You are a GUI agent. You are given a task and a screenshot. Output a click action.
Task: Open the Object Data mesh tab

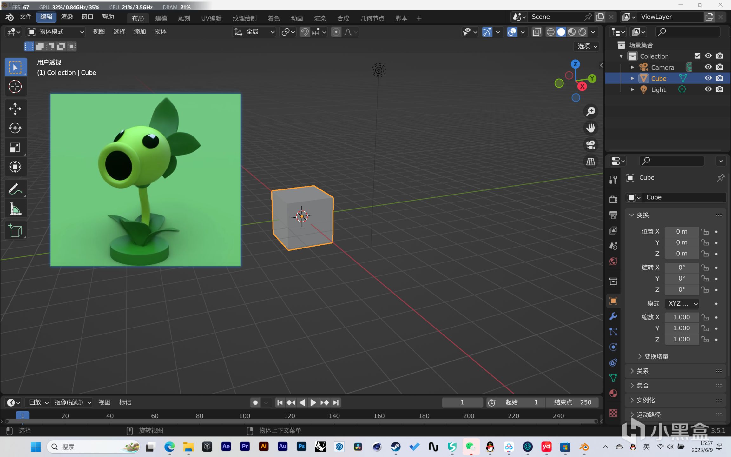(613, 378)
